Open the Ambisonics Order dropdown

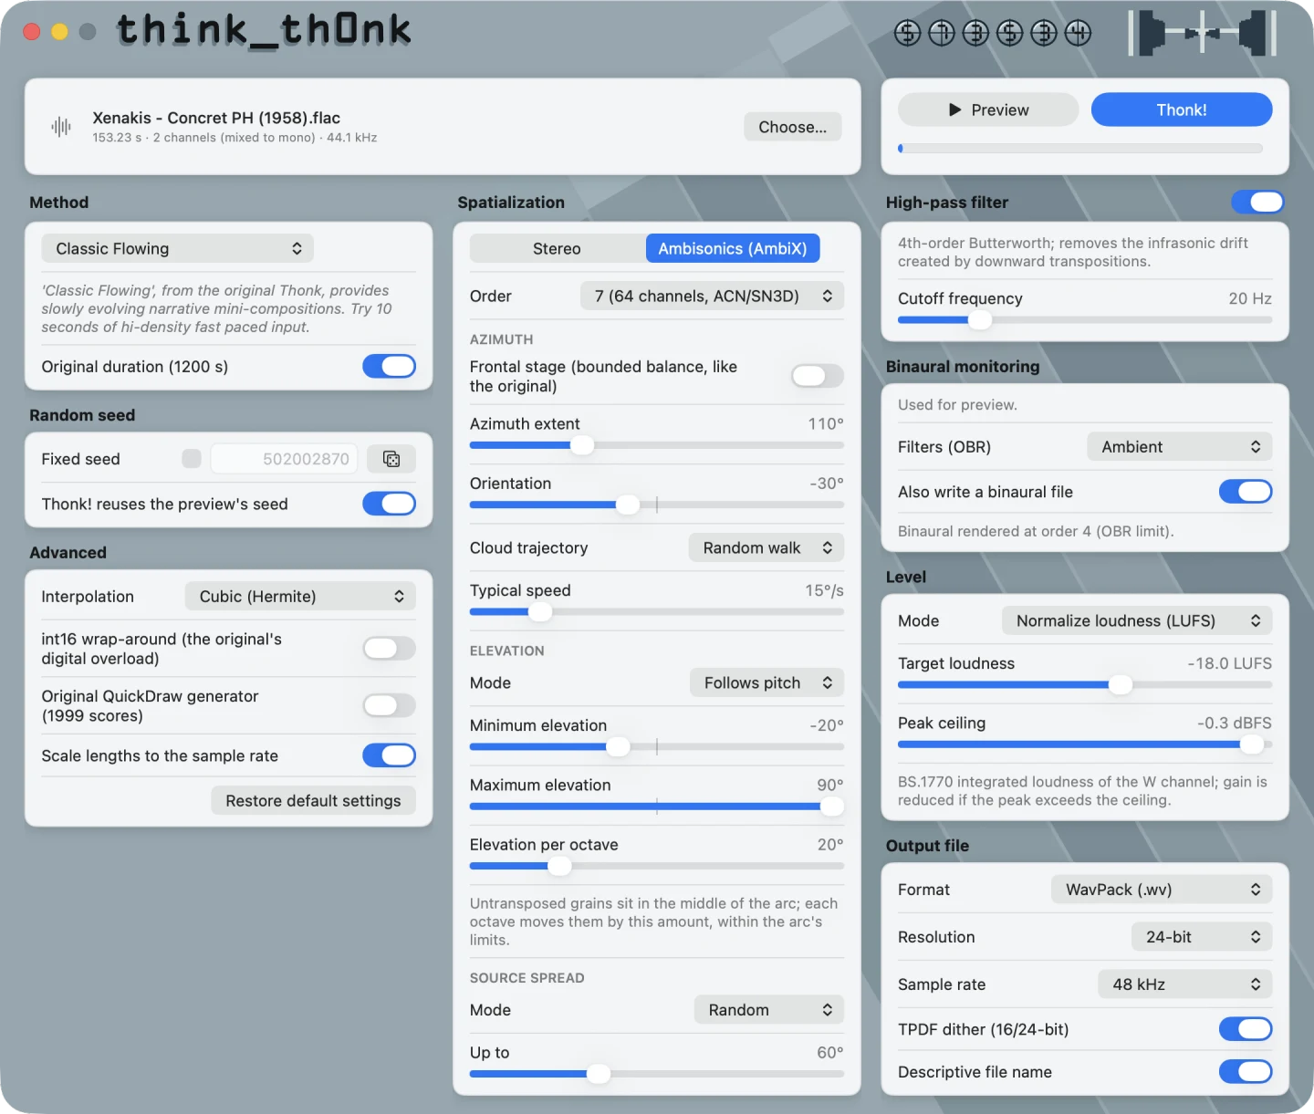pyautogui.click(x=713, y=296)
